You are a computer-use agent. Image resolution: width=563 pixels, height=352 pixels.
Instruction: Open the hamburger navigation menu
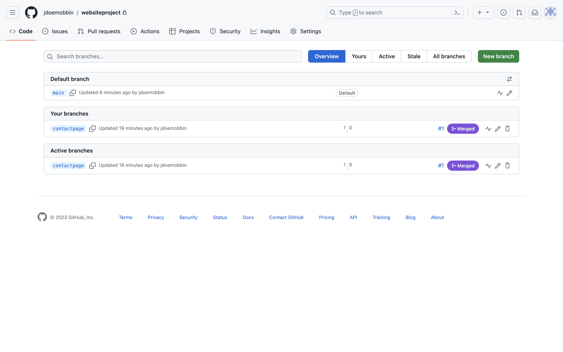12,13
